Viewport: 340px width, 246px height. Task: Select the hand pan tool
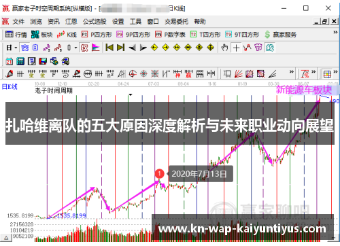pos(224,48)
